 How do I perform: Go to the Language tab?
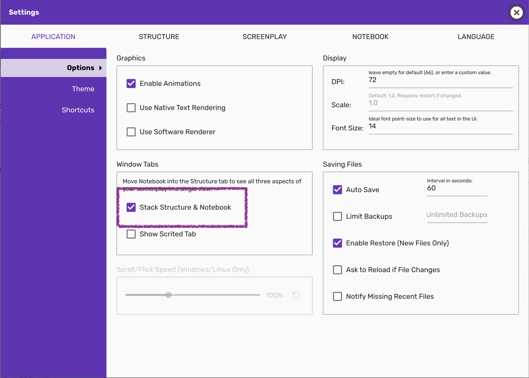click(x=476, y=37)
